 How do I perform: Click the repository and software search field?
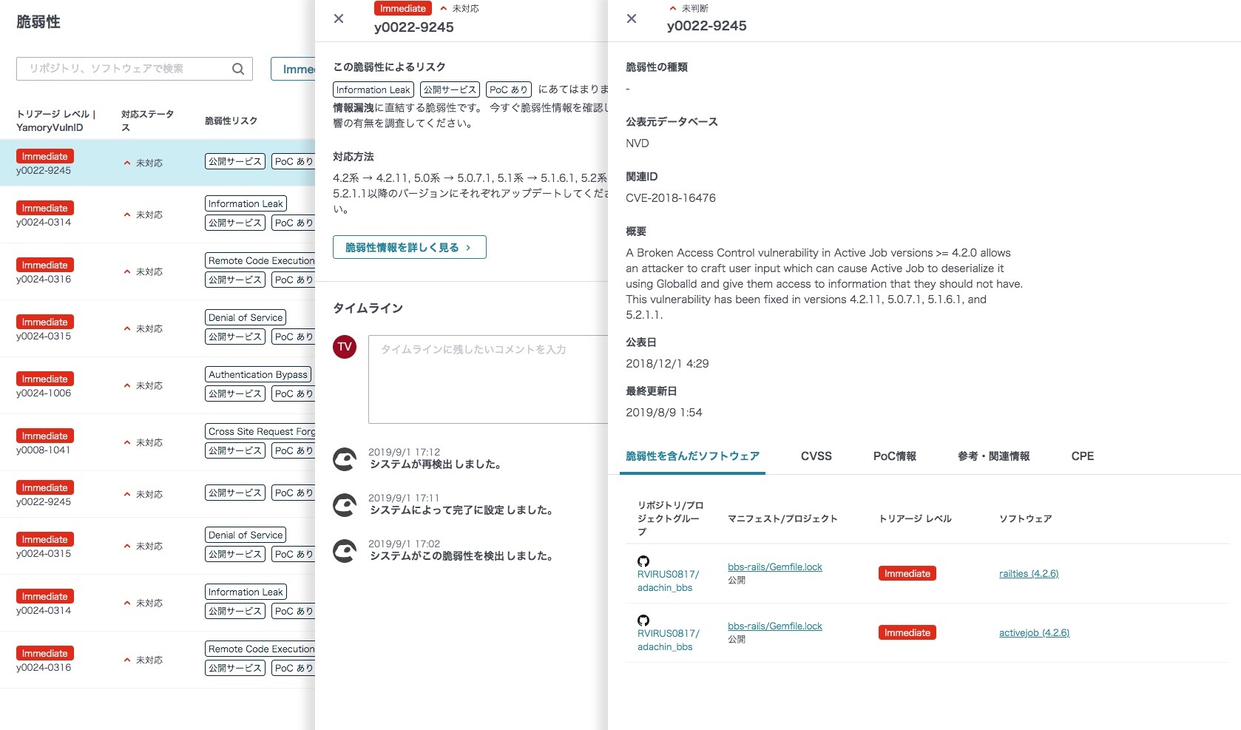126,69
